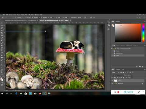Screen dimensions: 146x109
Task: Toggle filter for pixel layers
Action: click(121, 72)
